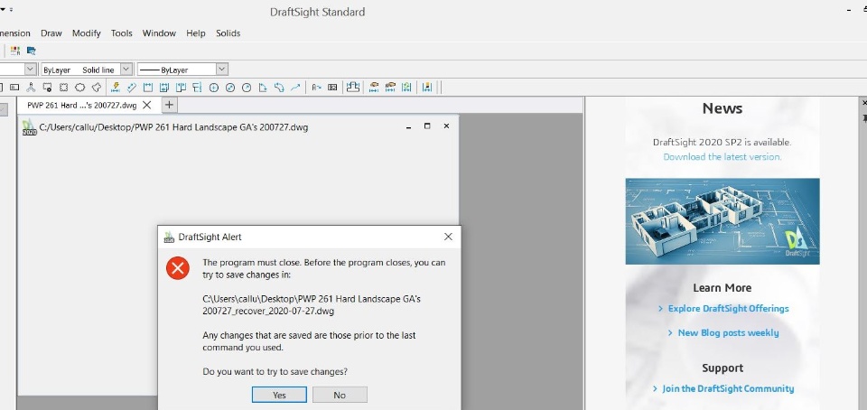Click the jogged bracket dimension icon
Image resolution: width=867 pixels, height=410 pixels.
353,88
